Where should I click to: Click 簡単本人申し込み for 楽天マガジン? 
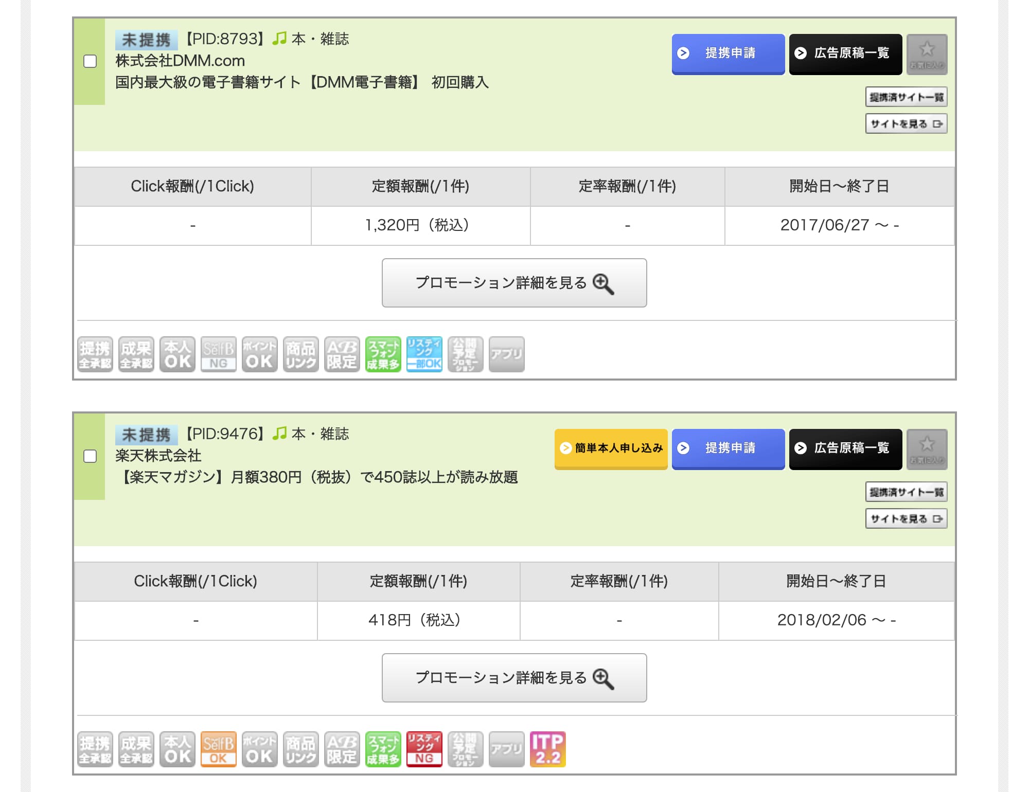(x=611, y=449)
